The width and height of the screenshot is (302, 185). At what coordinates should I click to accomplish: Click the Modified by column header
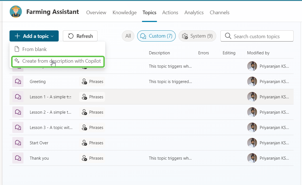coord(258,53)
